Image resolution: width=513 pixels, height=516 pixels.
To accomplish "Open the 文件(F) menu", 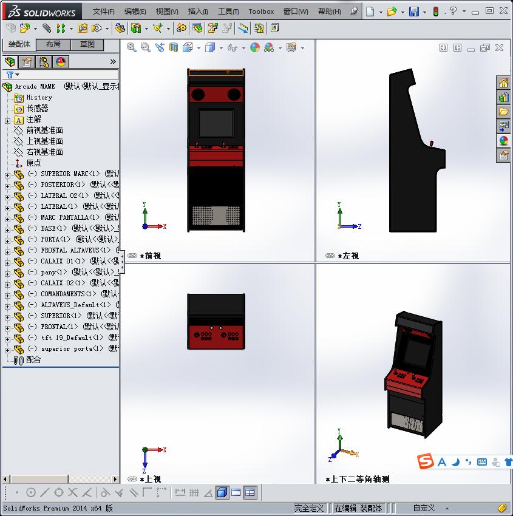I will point(103,12).
